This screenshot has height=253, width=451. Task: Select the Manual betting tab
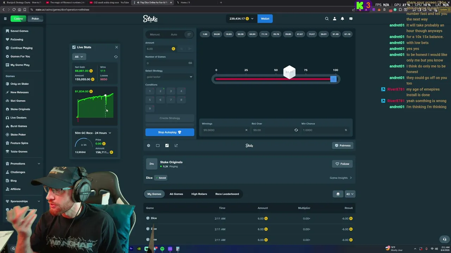pyautogui.click(x=155, y=34)
